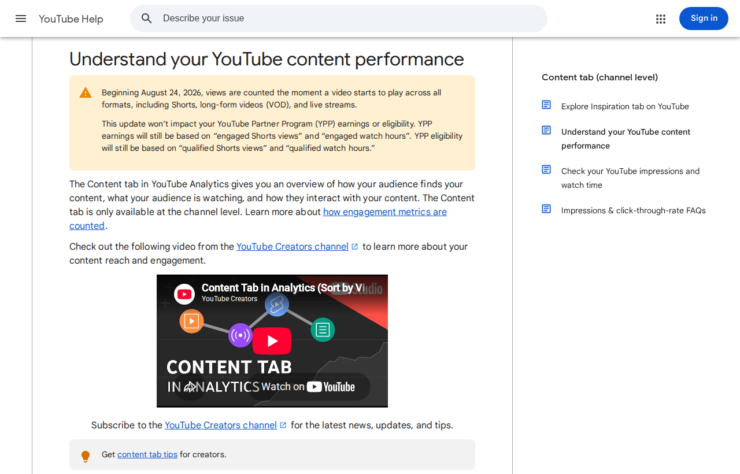Click the Beginning August 24, 2026 notice text
The width and height of the screenshot is (740, 474).
[x=272, y=99]
